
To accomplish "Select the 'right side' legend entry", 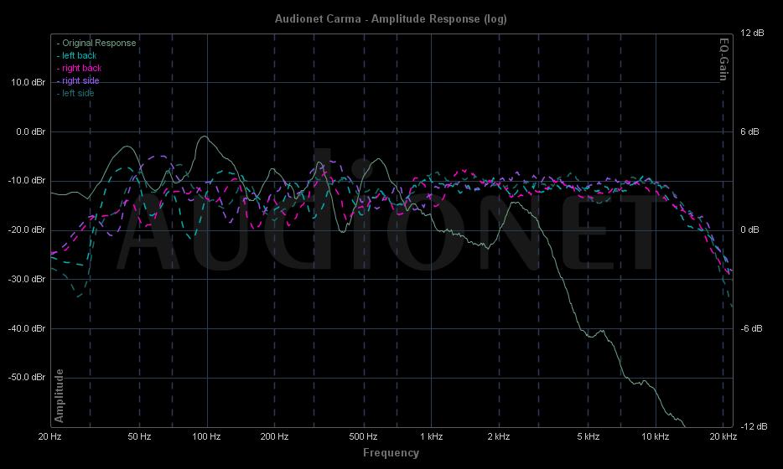I will click(x=78, y=80).
